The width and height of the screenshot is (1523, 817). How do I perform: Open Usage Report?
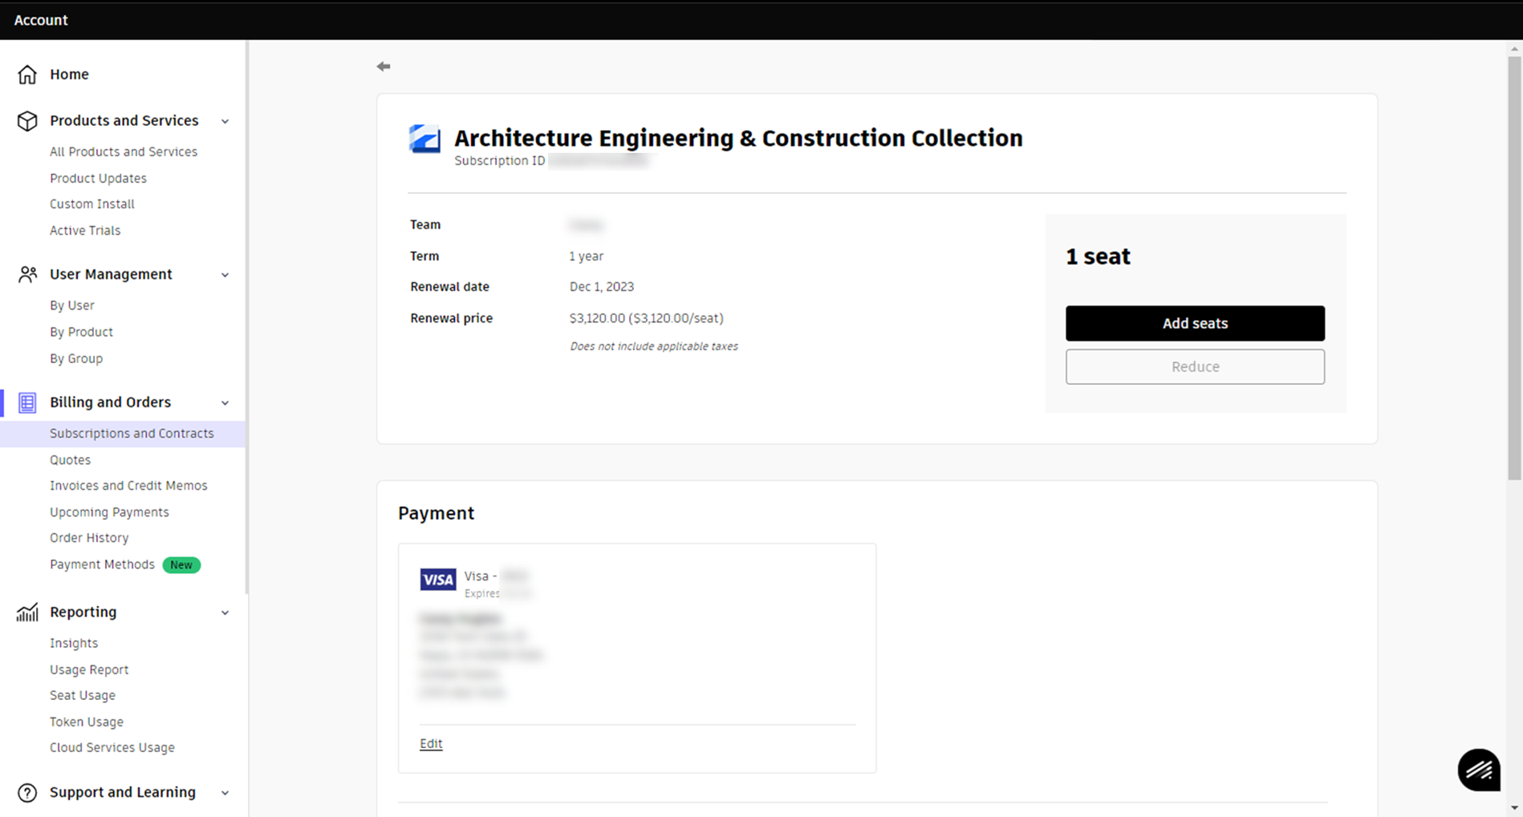(x=89, y=669)
